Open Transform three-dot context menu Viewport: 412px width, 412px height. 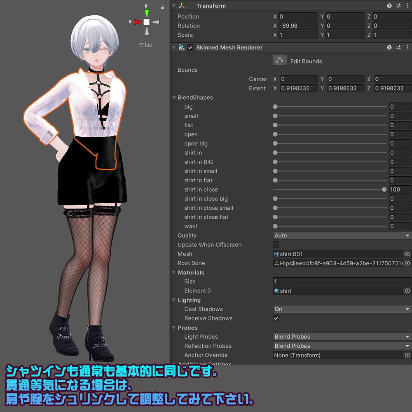click(x=407, y=6)
